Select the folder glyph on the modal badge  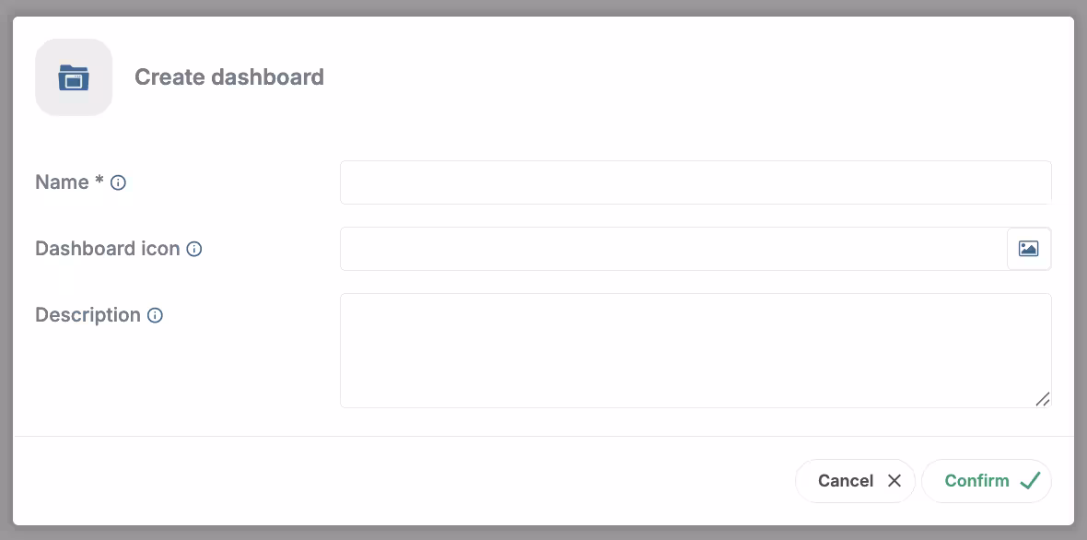[74, 76]
